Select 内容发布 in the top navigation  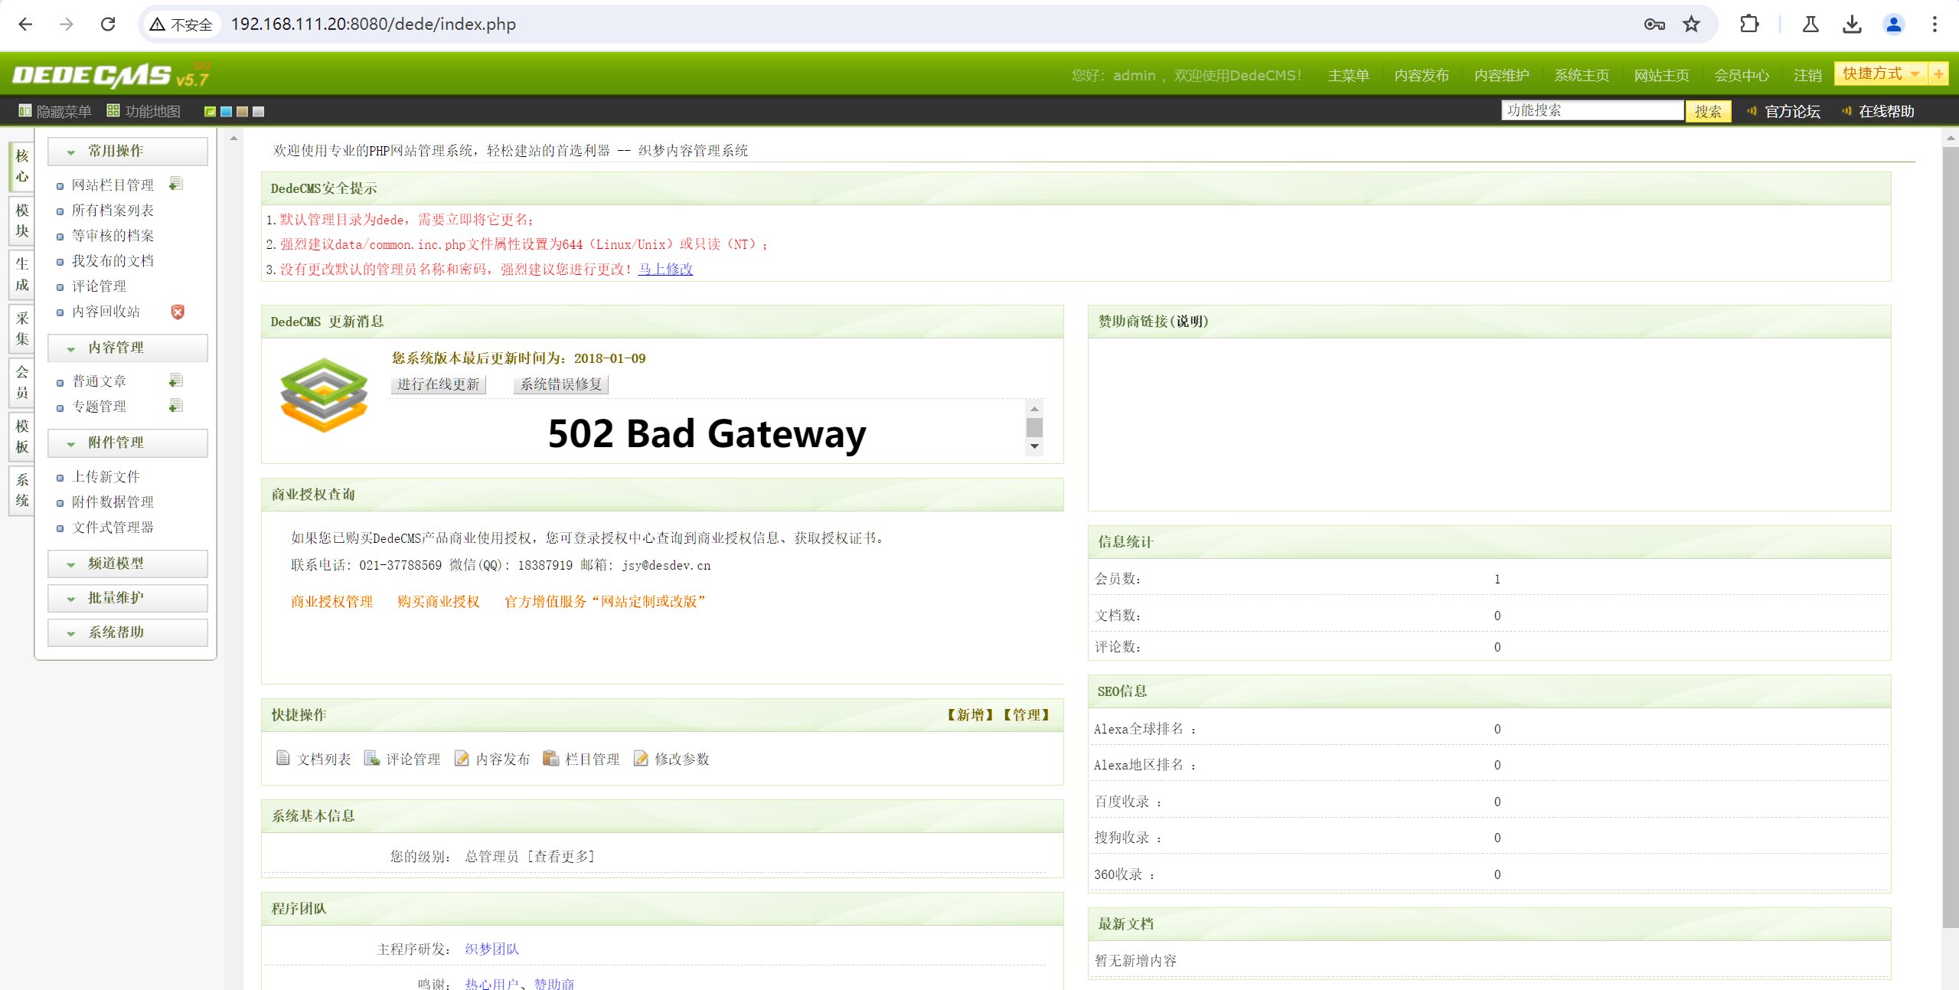pyautogui.click(x=1422, y=75)
